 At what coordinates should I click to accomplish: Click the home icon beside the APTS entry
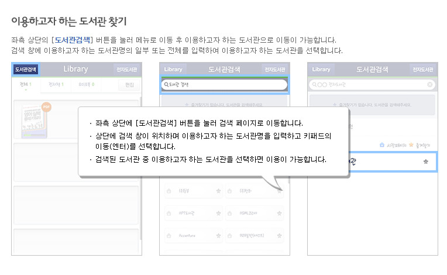[169, 213]
